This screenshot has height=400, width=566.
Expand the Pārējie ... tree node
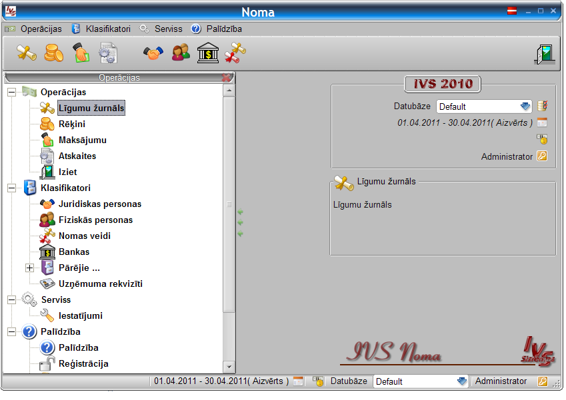[29, 268]
